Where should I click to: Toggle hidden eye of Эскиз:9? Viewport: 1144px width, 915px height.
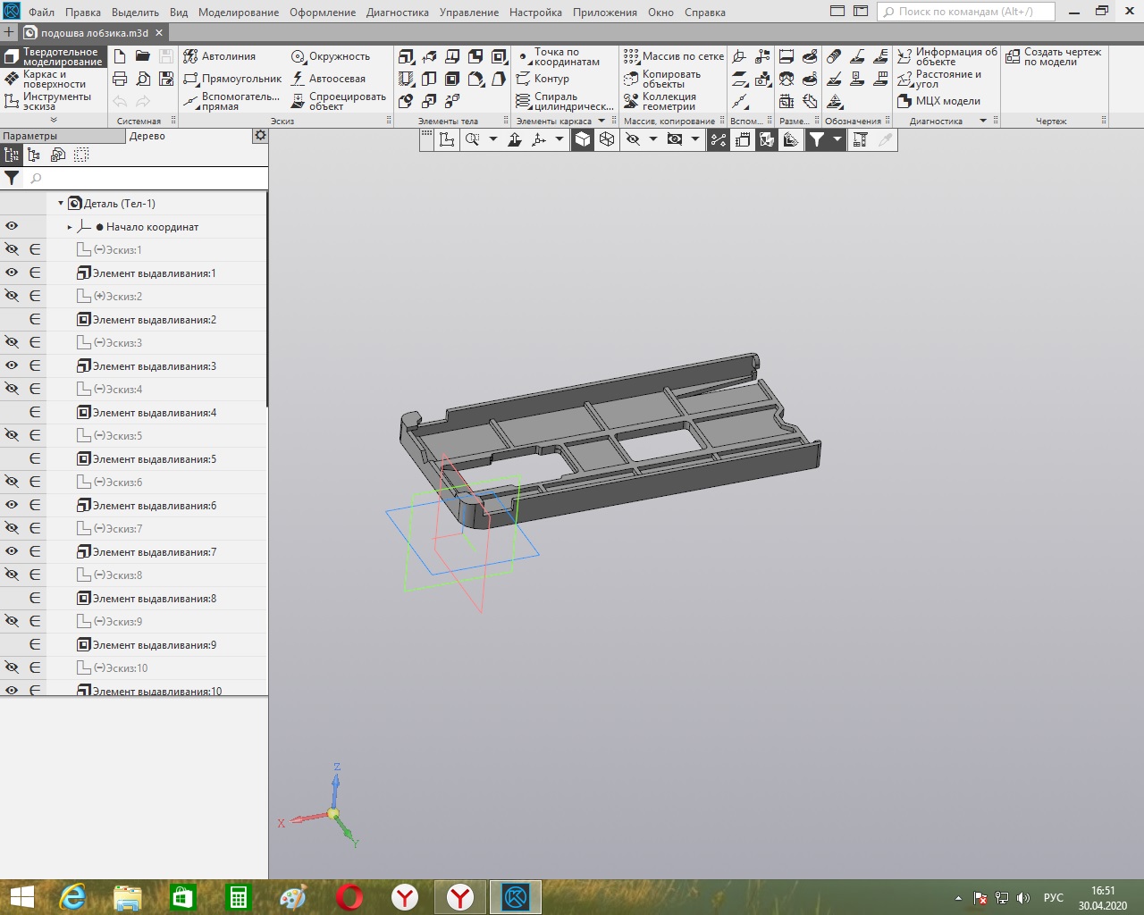(12, 621)
